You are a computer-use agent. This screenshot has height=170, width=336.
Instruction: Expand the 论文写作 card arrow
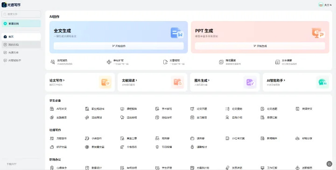[63, 80]
